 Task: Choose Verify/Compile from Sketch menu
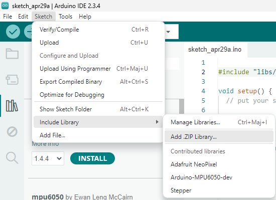(98, 30)
